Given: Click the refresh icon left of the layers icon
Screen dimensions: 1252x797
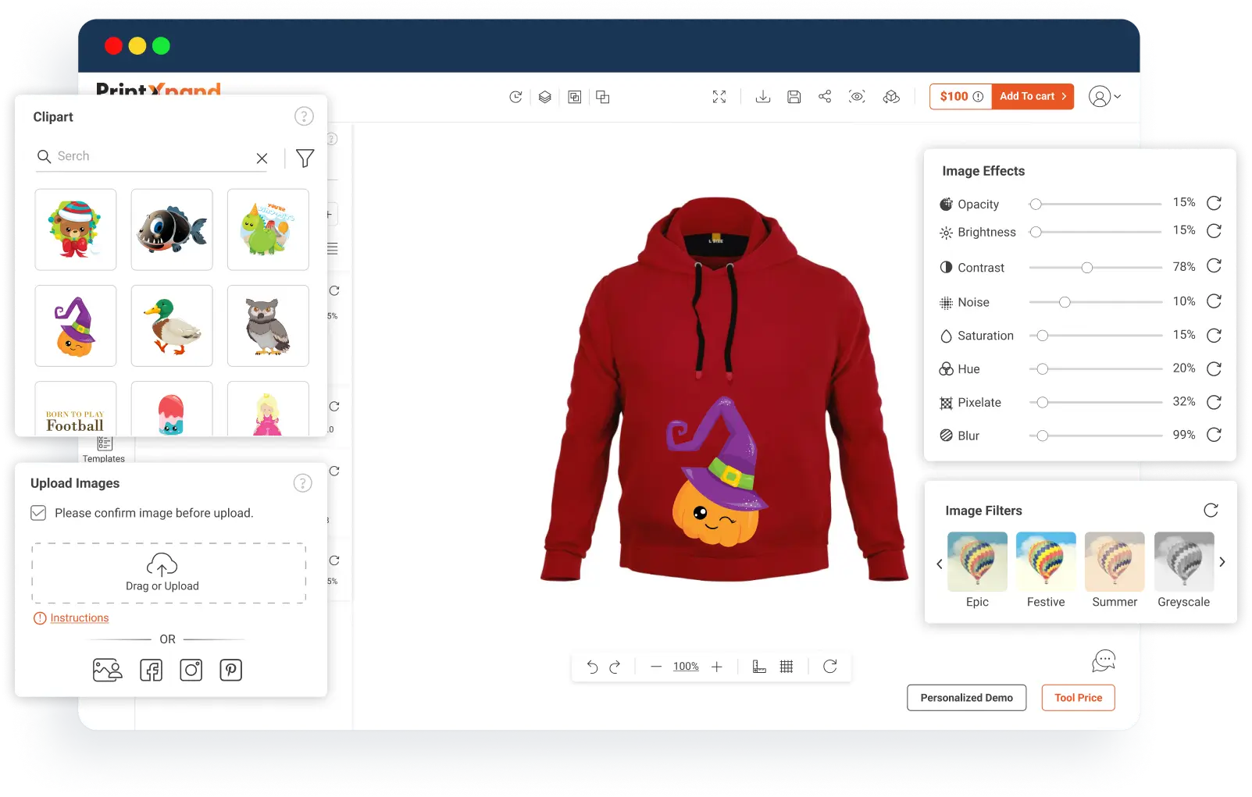Looking at the screenshot, I should [515, 97].
